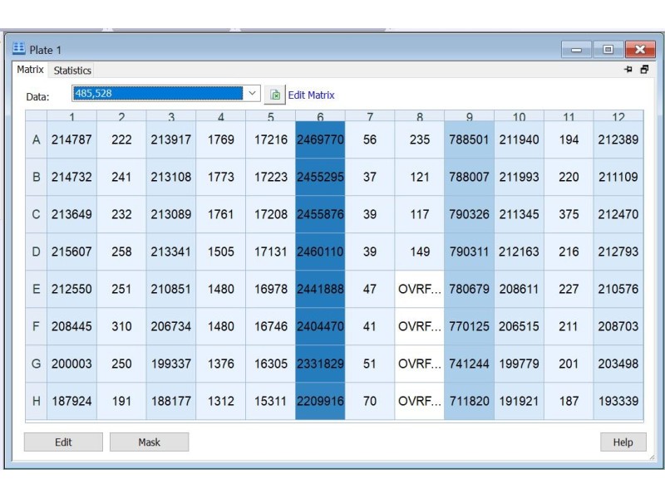Select row E header
The height and width of the screenshot is (498, 665).
(x=36, y=289)
